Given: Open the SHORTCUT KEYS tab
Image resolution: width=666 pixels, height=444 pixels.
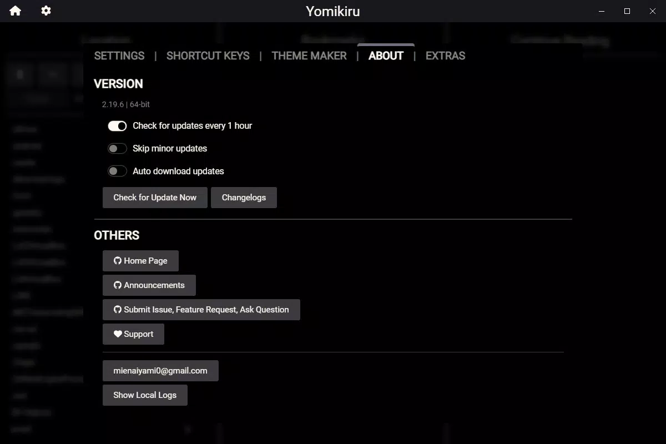Looking at the screenshot, I should coord(208,56).
